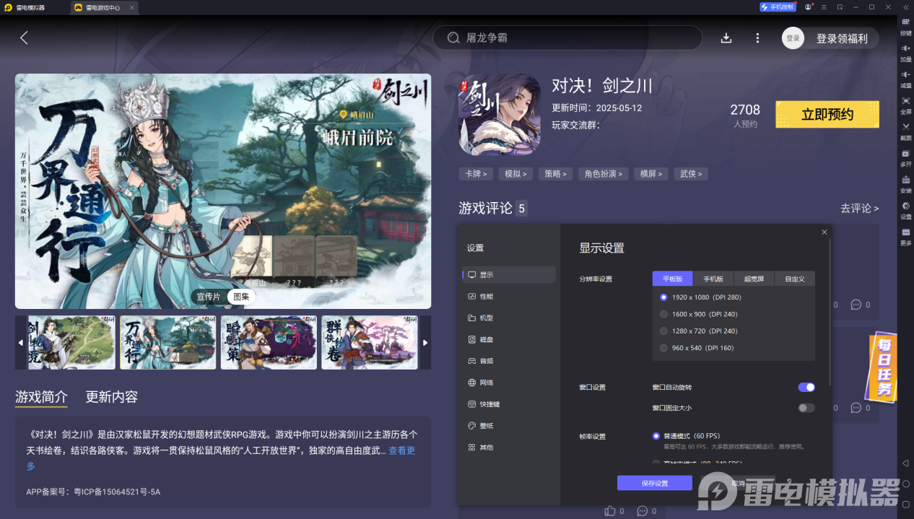Switch to the 更新内容 tab
The image size is (914, 519).
[x=112, y=396]
